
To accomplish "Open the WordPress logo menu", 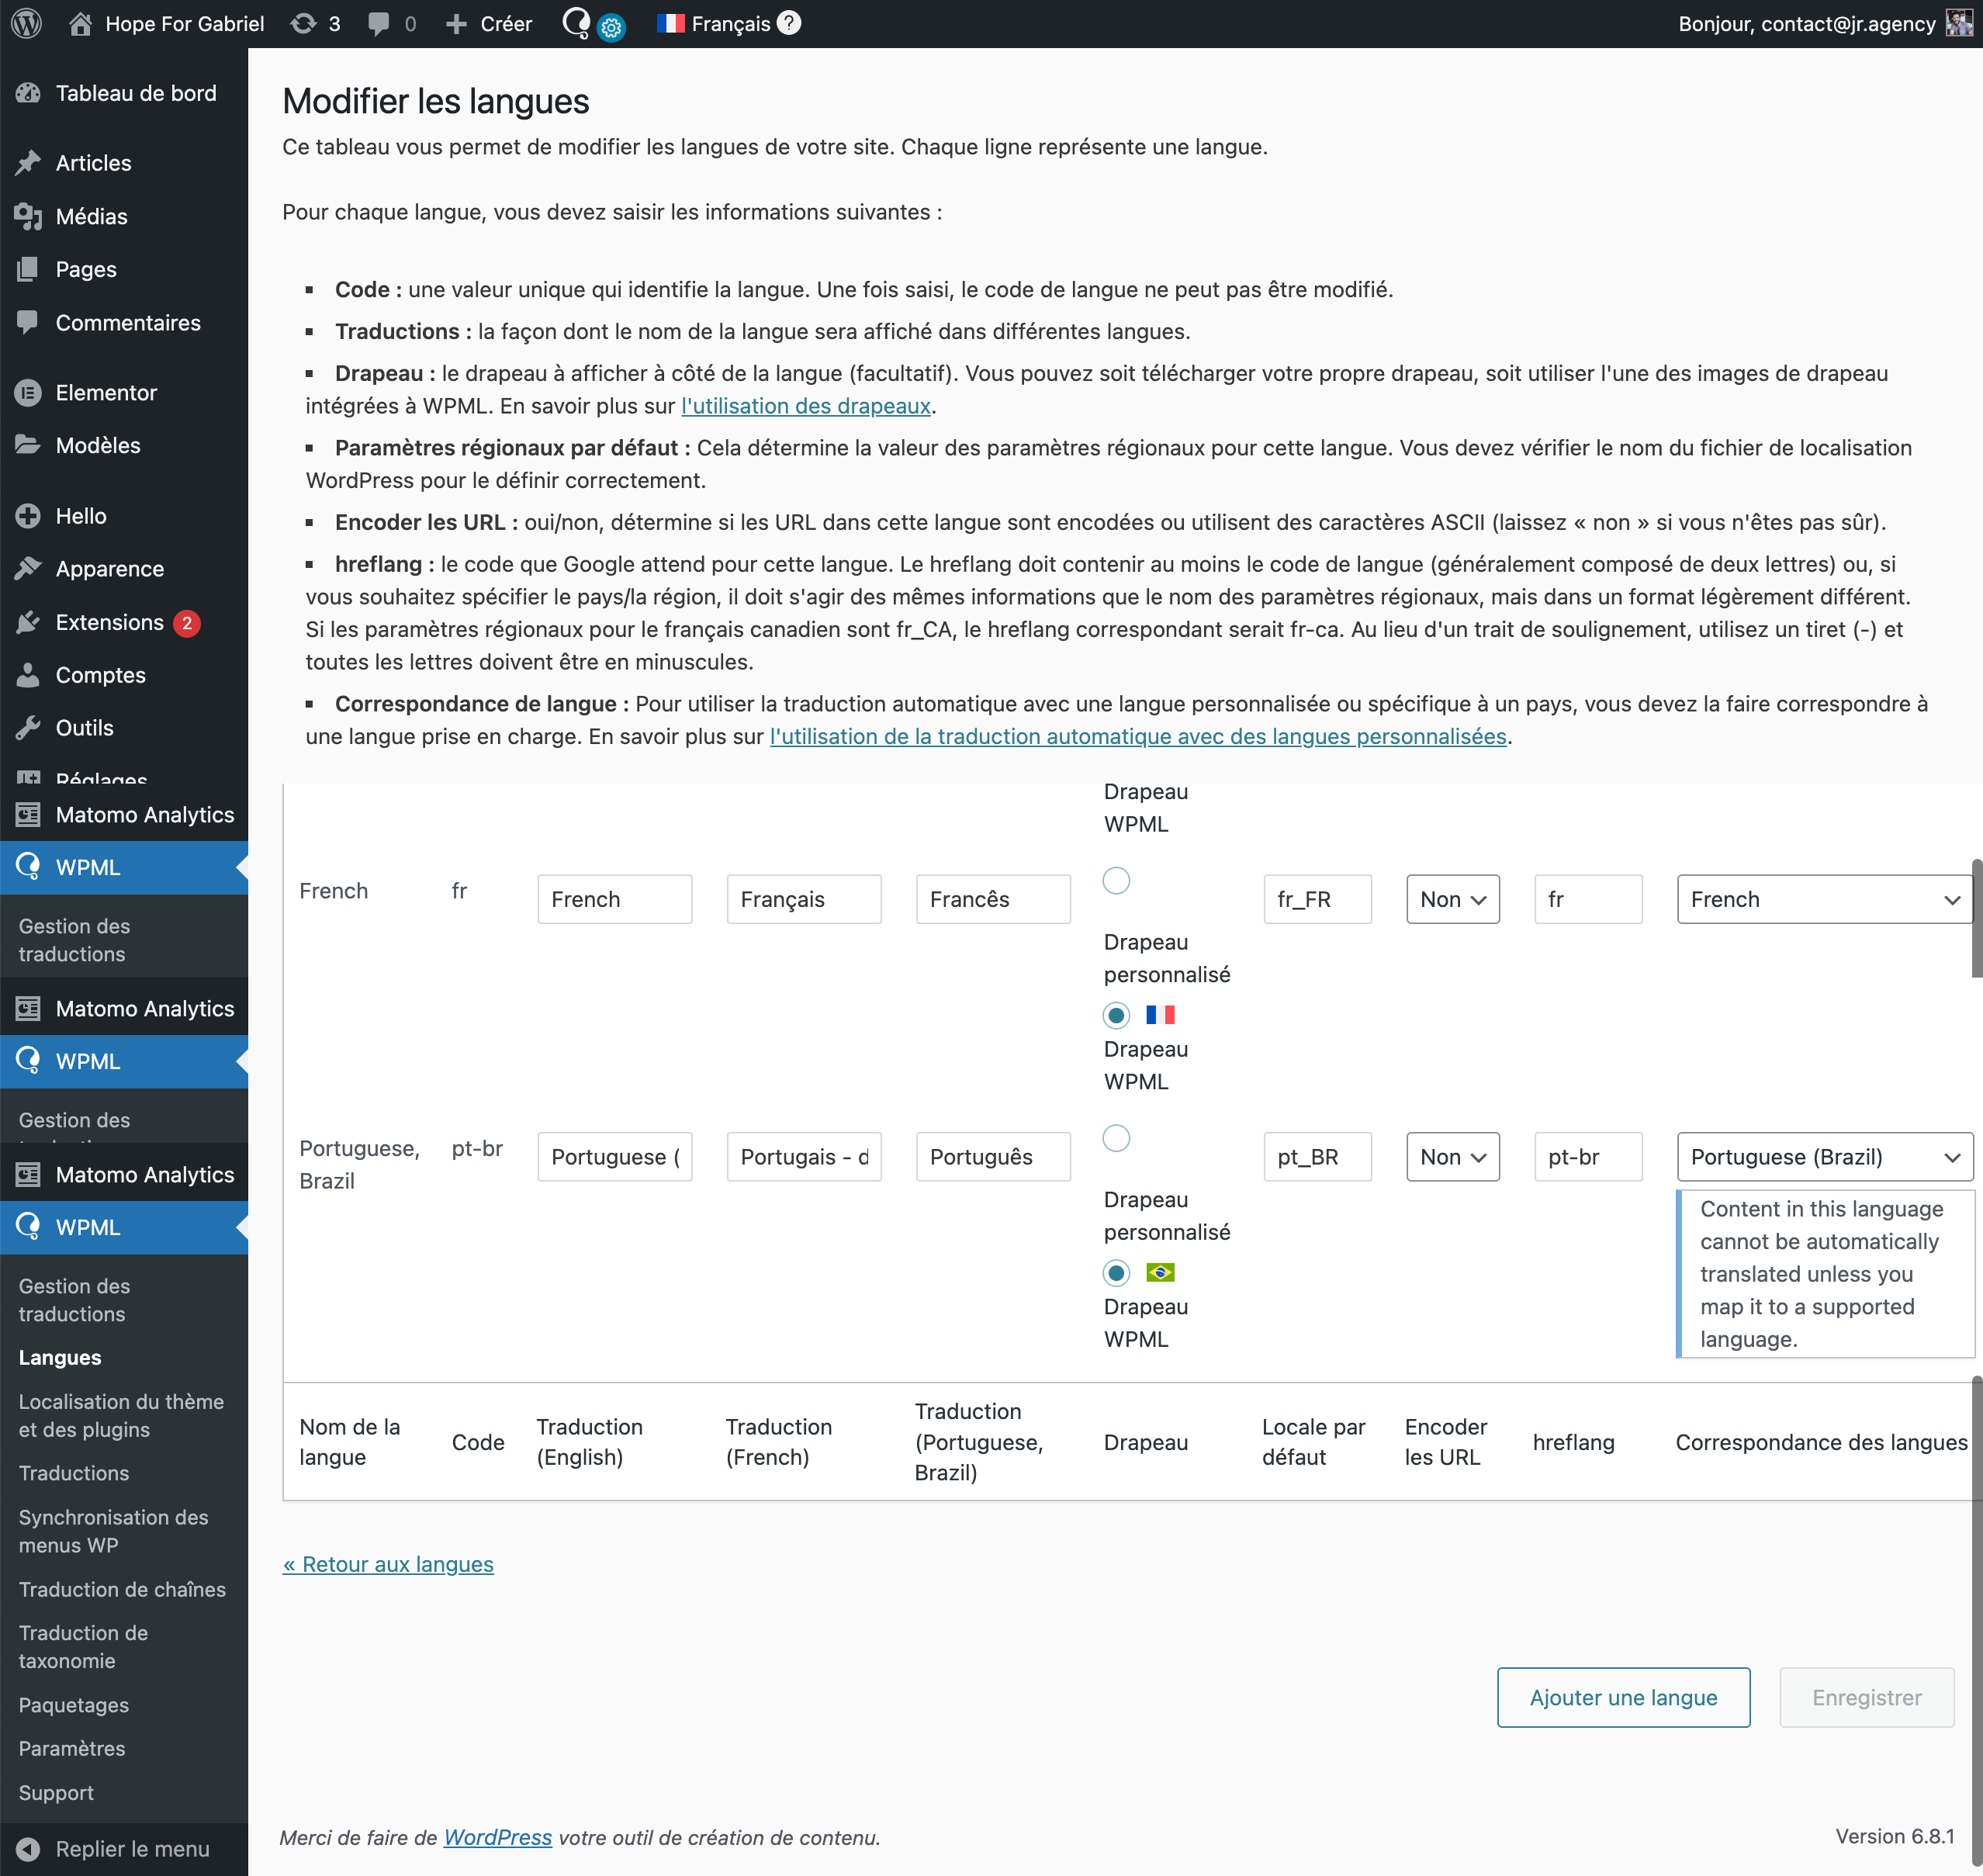I will [x=27, y=23].
